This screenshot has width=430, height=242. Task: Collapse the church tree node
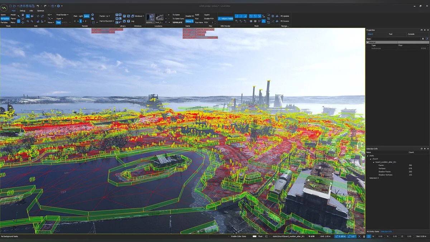point(370,159)
